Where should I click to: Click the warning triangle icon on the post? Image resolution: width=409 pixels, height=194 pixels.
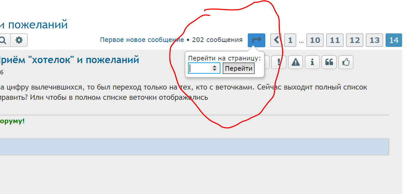click(296, 62)
